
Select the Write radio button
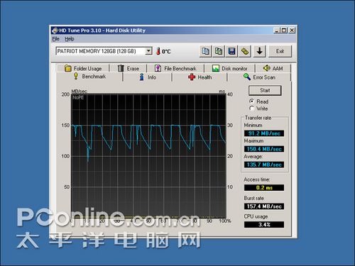click(252, 109)
